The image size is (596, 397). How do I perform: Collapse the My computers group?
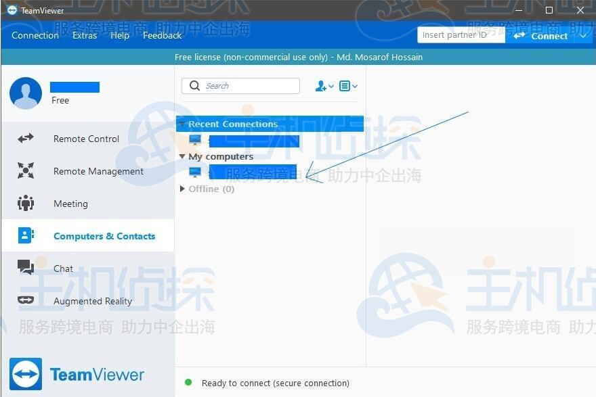[182, 156]
